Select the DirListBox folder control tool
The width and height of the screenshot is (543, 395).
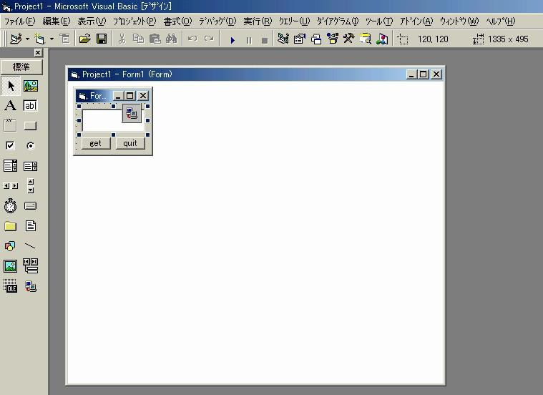[11, 226]
